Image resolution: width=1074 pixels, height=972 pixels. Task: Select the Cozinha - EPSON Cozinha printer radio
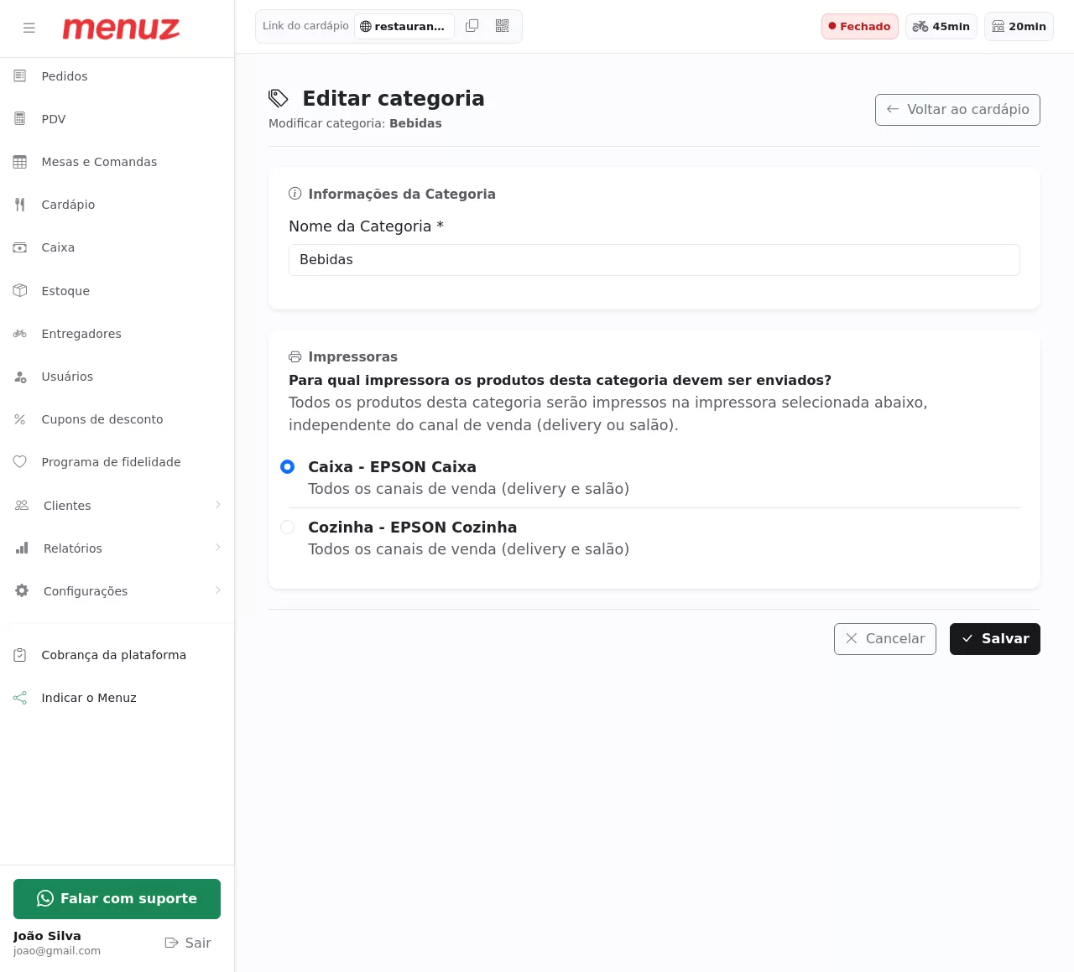[x=288, y=527]
